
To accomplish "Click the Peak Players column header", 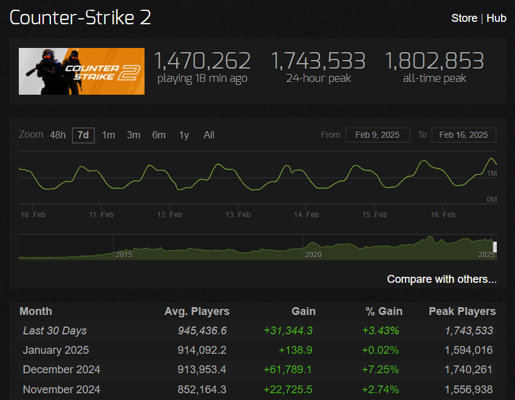I will pos(462,311).
